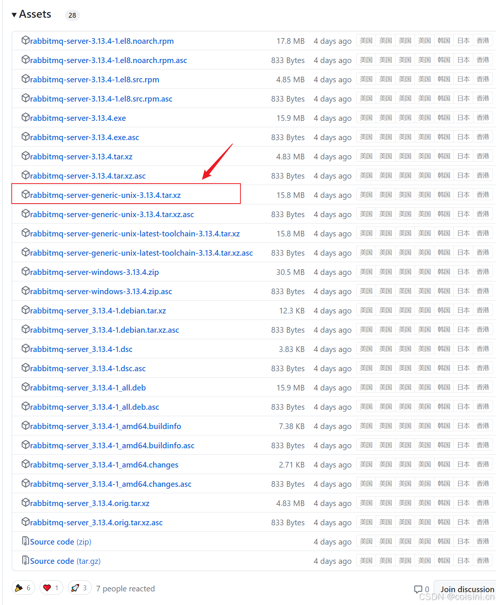Download rabbitmq-server_3.13.4-1_all.deb.asc
The height and width of the screenshot is (605, 496).
(95, 407)
